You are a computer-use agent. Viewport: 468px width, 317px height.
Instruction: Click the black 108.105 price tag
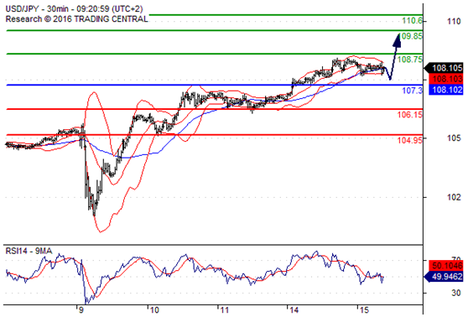point(444,68)
